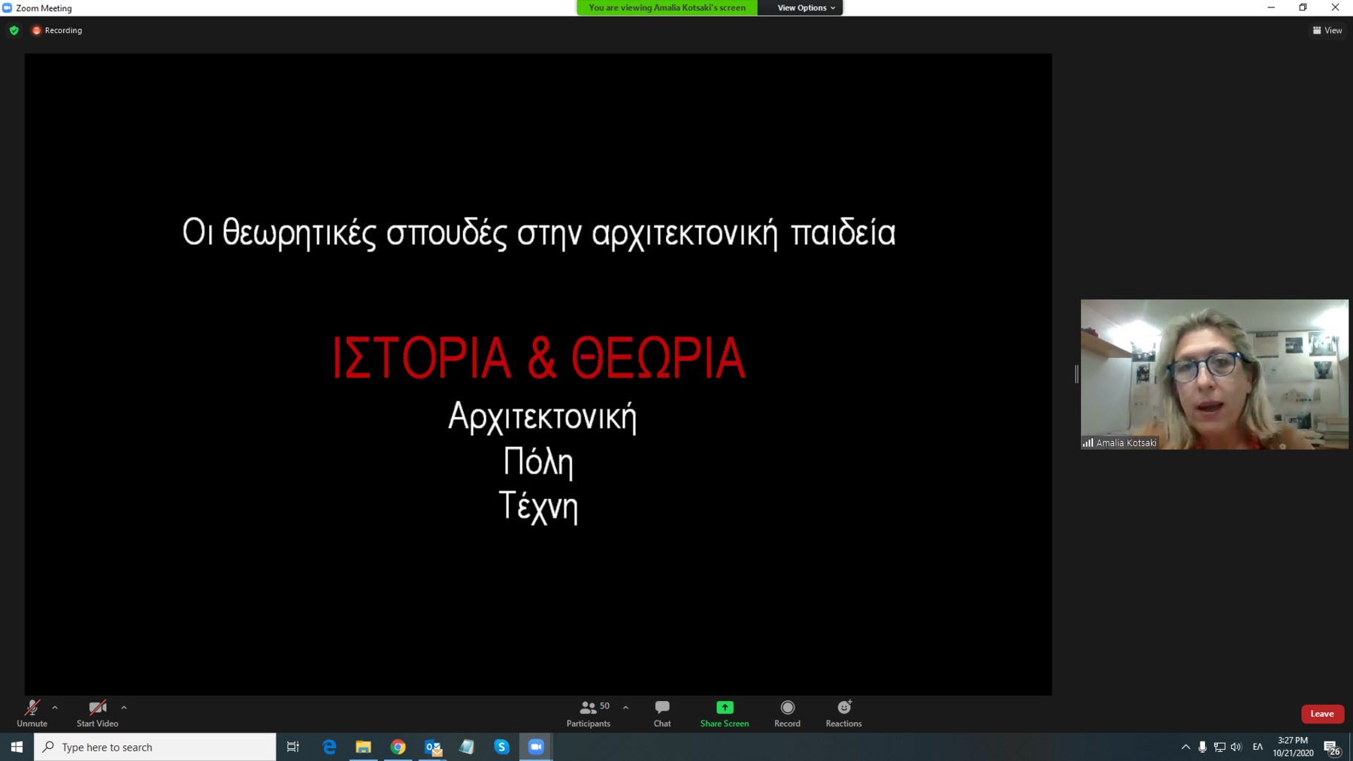The image size is (1353, 761).
Task: Expand audio options arrow beside Unmute
Action: coord(55,708)
